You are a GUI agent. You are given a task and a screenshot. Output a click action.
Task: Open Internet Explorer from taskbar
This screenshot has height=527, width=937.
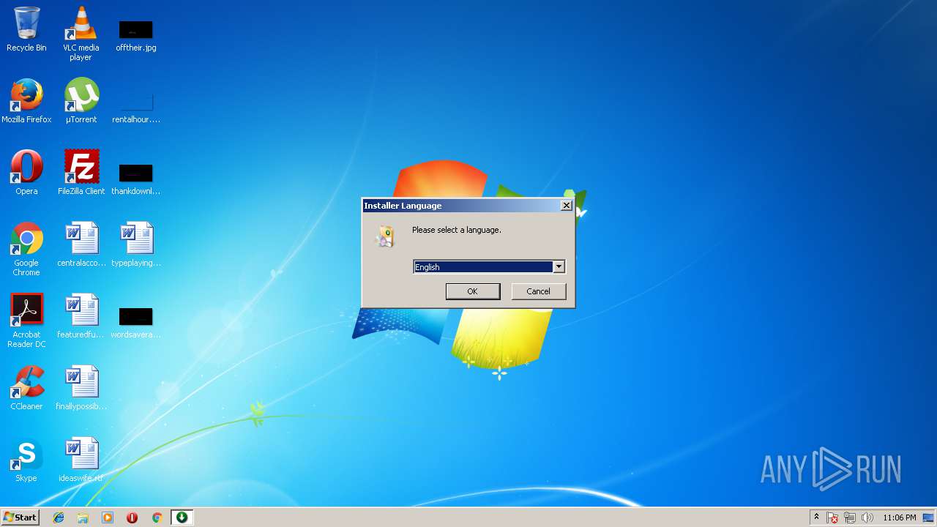[59, 517]
